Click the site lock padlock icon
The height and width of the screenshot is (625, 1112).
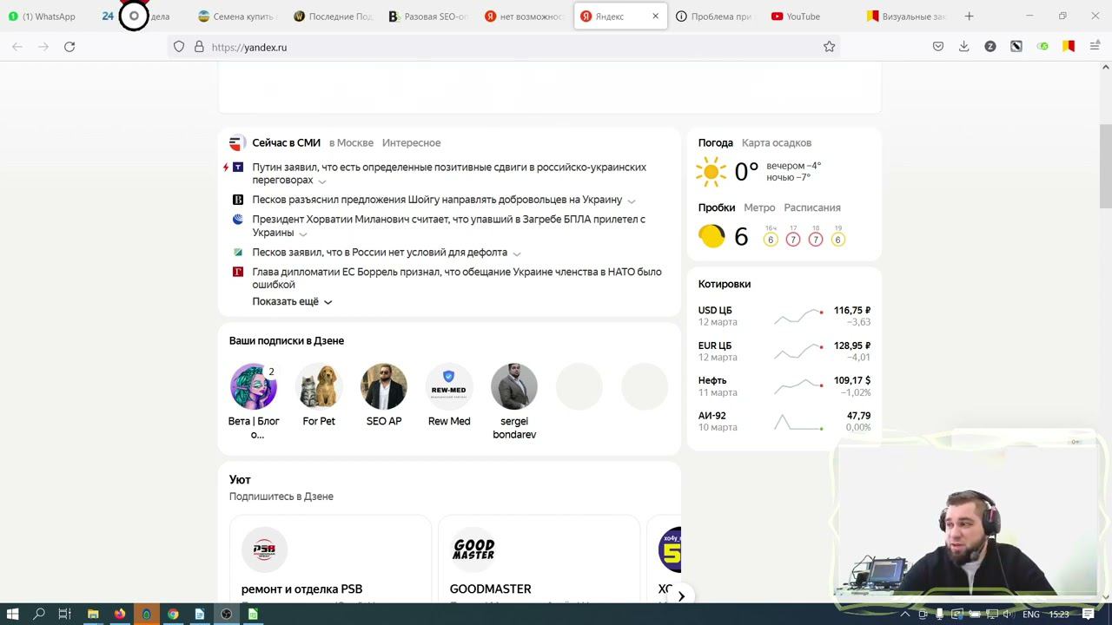point(199,47)
